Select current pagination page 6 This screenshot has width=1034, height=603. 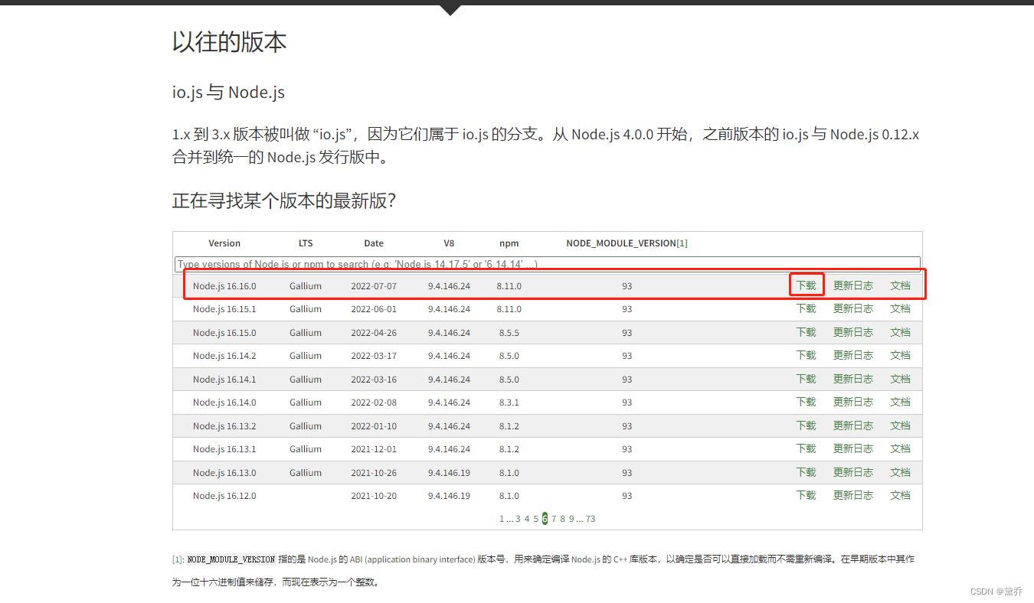pyautogui.click(x=545, y=519)
